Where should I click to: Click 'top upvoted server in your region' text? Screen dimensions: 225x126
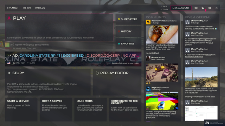[x=126, y=63]
